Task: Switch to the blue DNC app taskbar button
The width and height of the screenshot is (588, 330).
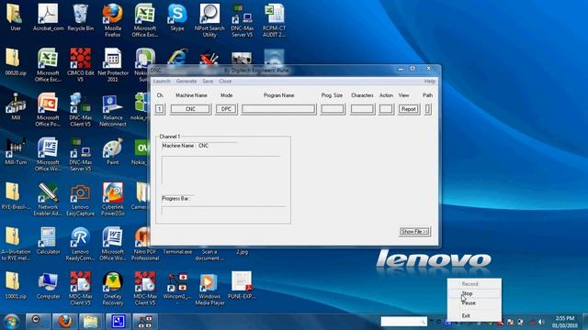Action: [119, 322]
